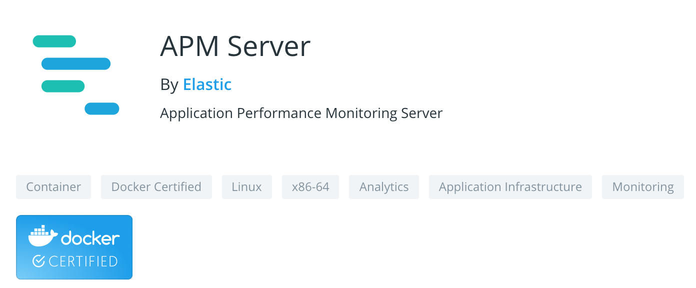Click the Linux tag
This screenshot has height=288, width=696.
click(x=246, y=186)
